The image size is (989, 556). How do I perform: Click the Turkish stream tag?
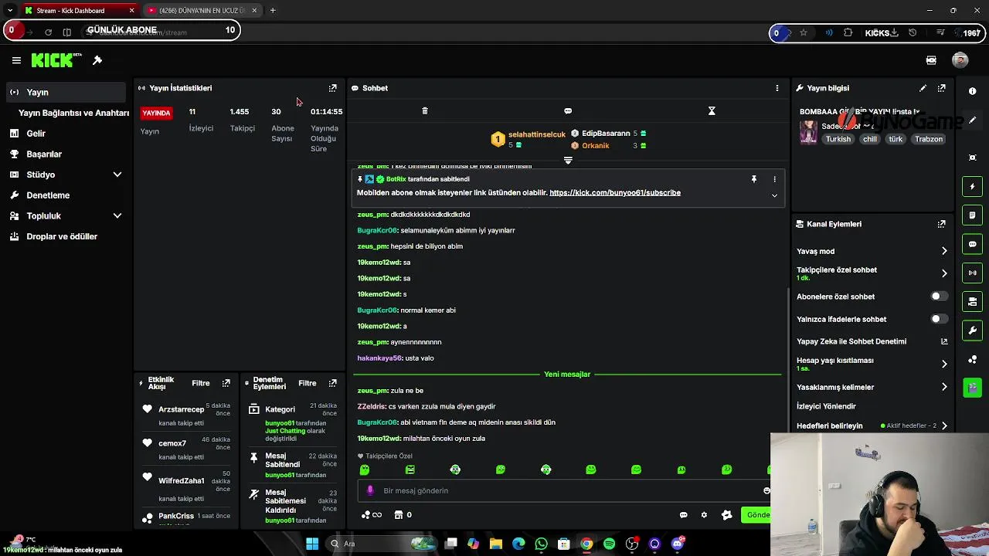coord(838,139)
